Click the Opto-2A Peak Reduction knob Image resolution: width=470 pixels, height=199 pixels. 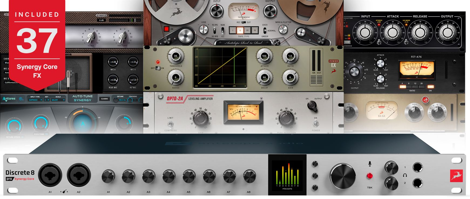286,118
